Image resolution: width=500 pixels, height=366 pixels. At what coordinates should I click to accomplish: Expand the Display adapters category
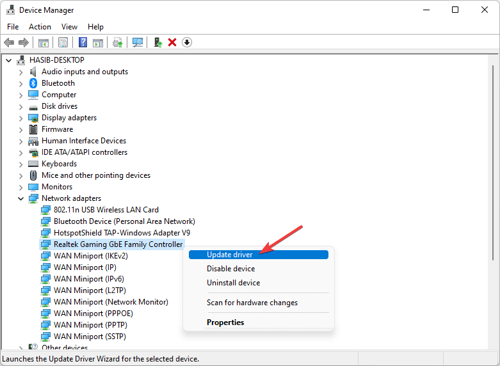point(21,118)
